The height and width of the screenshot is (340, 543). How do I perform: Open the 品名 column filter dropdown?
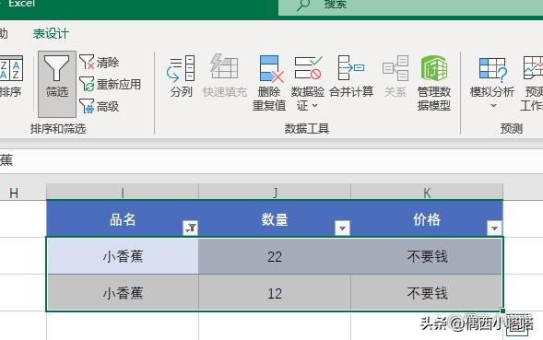[191, 228]
